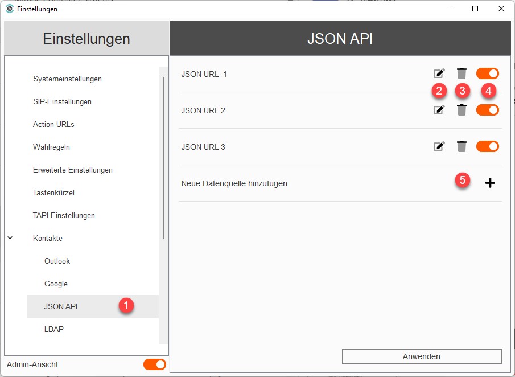Open Google contacts settings
515x377 pixels.
pos(56,284)
